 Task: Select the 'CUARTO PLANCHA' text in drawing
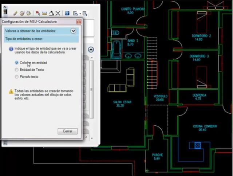[133, 9]
